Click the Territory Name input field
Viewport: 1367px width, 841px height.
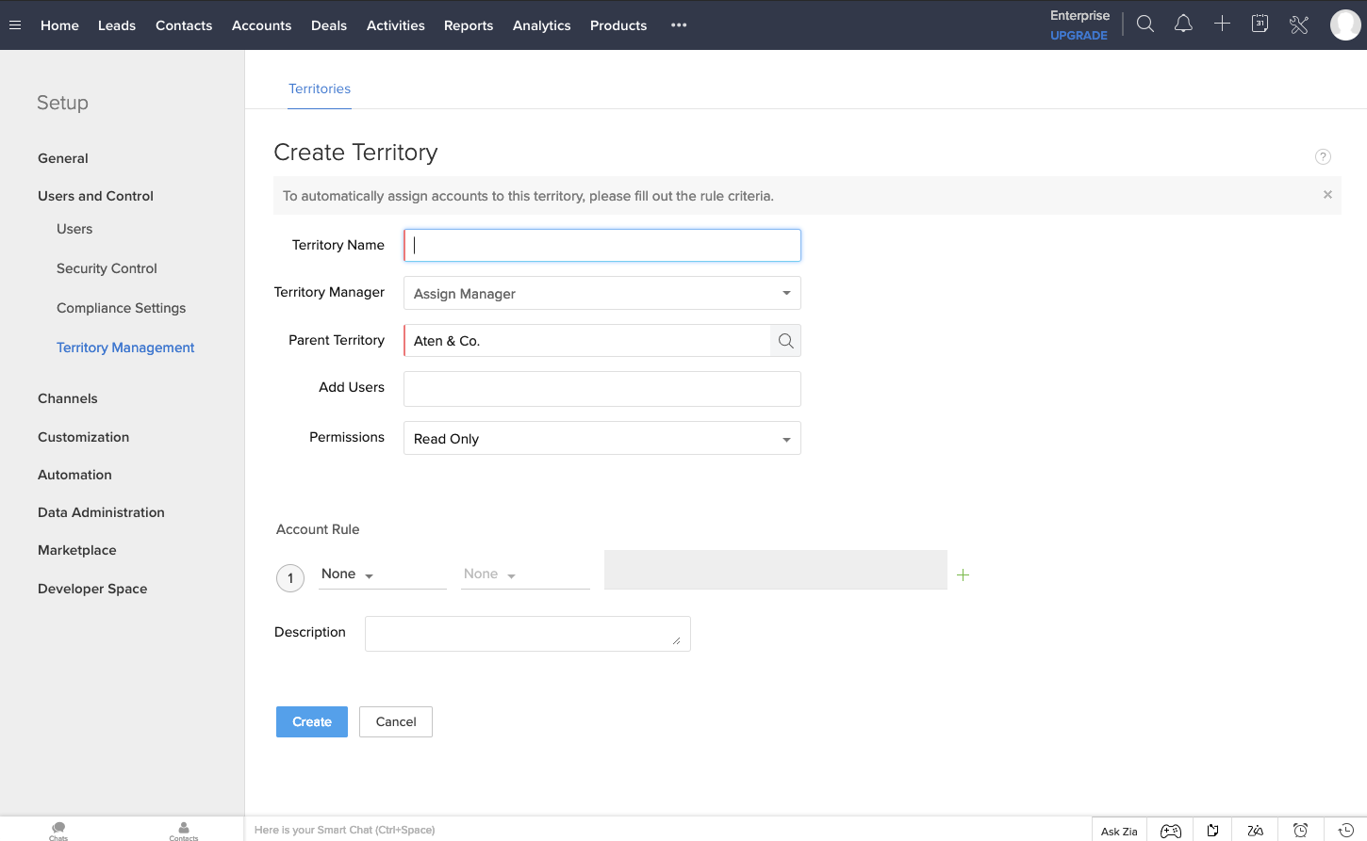click(601, 245)
